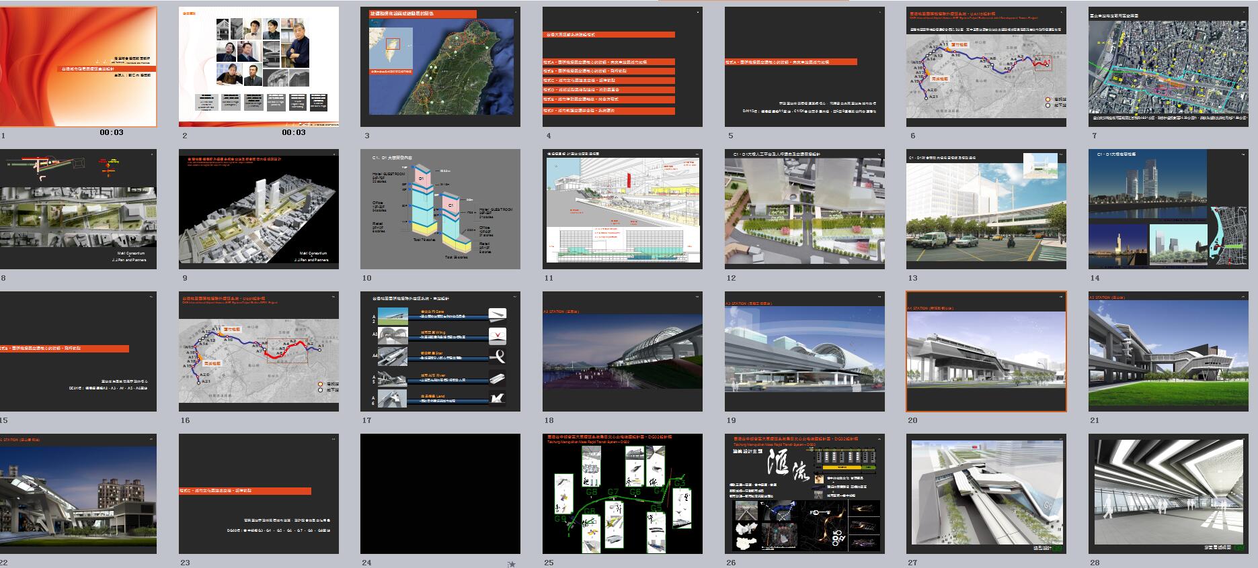Select slide 2 showing architect portrait photos
The image size is (1258, 568).
(x=259, y=66)
